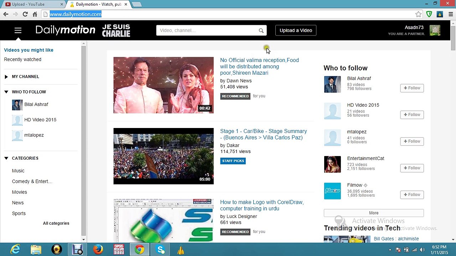
Task: Open the Music category
Action: (18, 171)
